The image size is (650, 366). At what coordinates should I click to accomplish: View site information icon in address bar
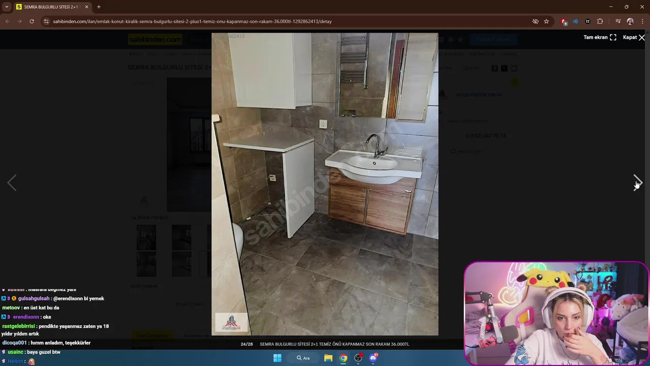46,21
